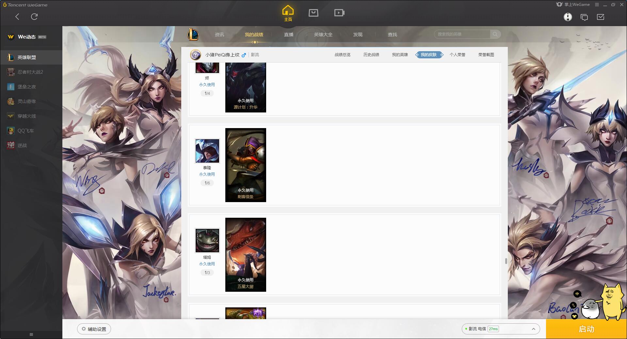This screenshot has height=339, width=627.
Task: Click player name 小猪PeiQi身上纹
Action: pyautogui.click(x=222, y=55)
